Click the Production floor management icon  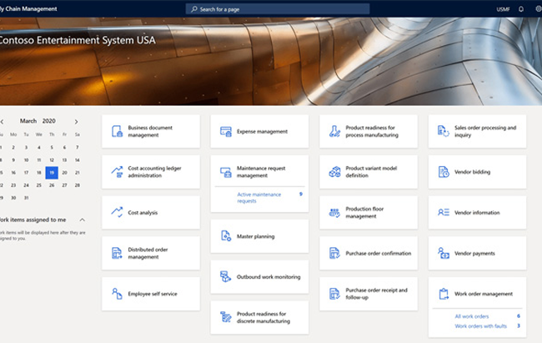[334, 213]
